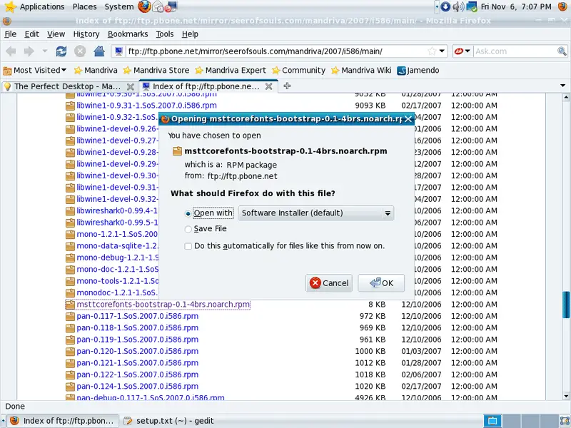Open the Places panel menu

tap(84, 6)
